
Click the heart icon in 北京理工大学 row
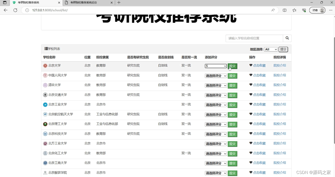251,124
